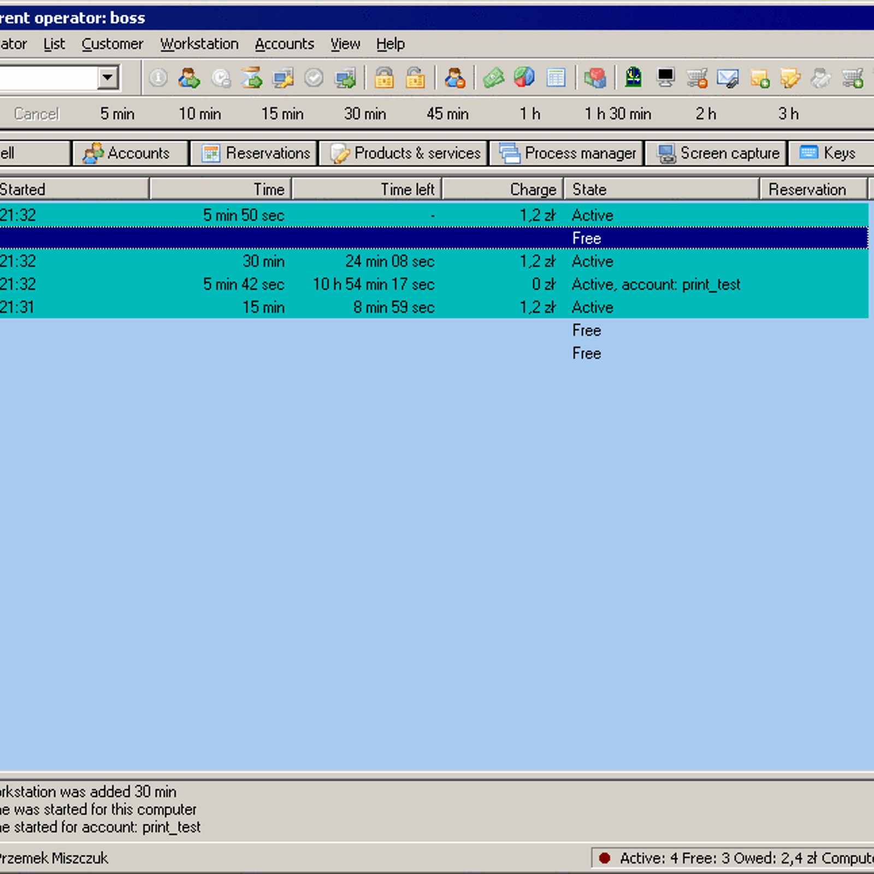Select the row with time 5 min 50 sec
Screen dimensions: 874x874
tap(434, 215)
